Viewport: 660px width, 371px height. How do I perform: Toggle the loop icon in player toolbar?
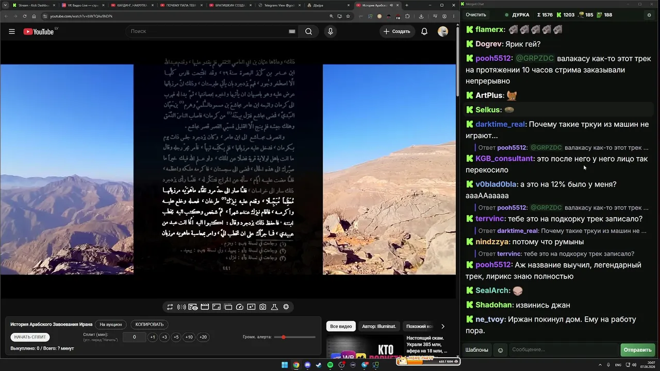[x=170, y=307]
